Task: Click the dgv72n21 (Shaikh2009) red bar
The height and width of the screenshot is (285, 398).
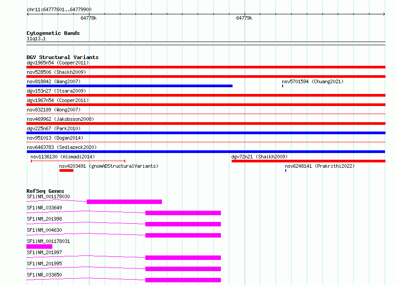Action: pyautogui.click(x=309, y=161)
